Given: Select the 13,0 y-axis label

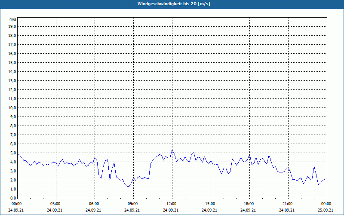Looking at the screenshot, I should pos(12,80).
